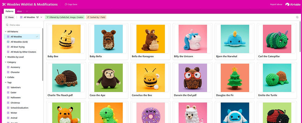The width and height of the screenshot is (302, 123).
Task: Open the Billy the Unicorn card image
Action: click(x=193, y=39)
